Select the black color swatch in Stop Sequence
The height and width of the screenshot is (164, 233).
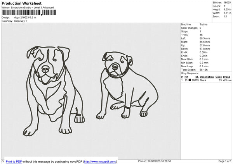click(190, 80)
